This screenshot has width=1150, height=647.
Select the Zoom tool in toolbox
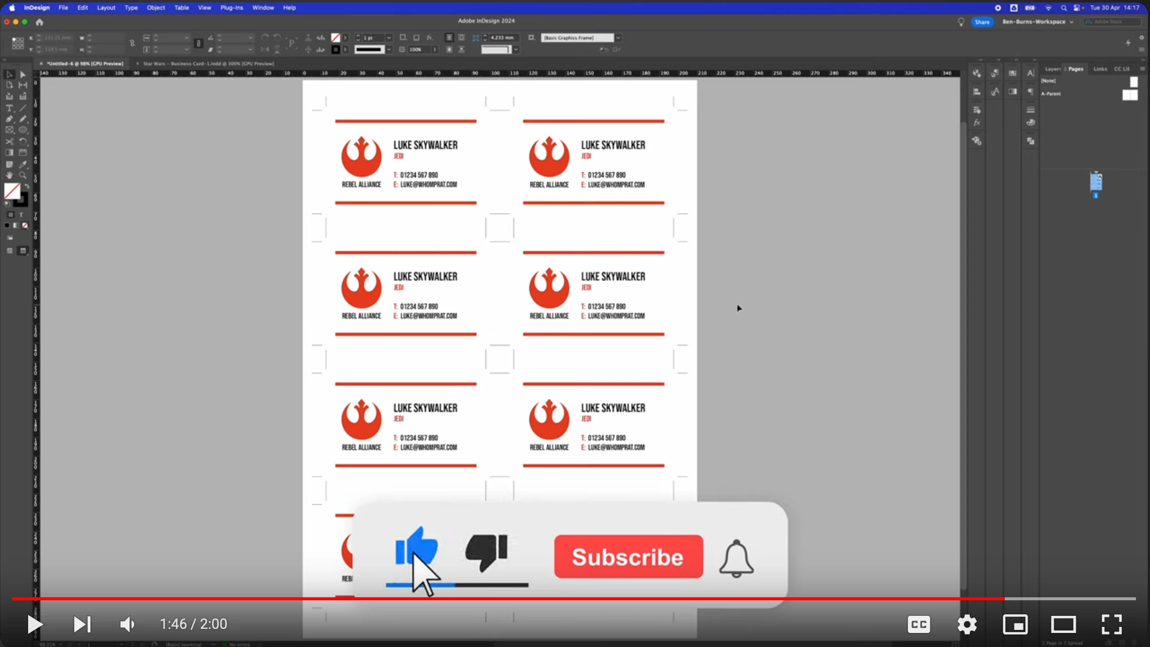click(23, 175)
